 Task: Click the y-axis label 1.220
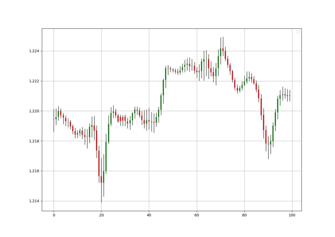click(34, 111)
